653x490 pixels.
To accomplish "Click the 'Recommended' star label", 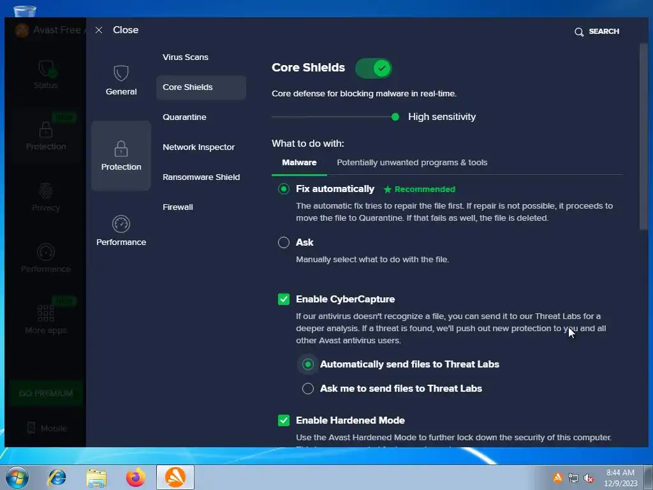I will pyautogui.click(x=420, y=189).
